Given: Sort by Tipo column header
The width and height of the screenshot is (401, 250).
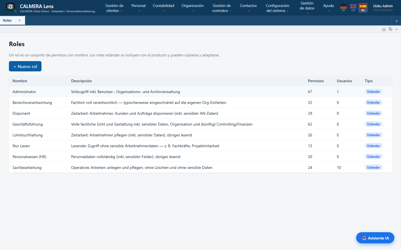Looking at the screenshot, I should pyautogui.click(x=369, y=81).
